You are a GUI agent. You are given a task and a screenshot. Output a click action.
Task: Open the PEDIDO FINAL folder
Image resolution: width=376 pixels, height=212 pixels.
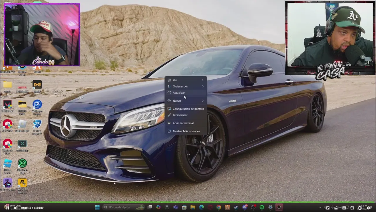click(x=22, y=107)
